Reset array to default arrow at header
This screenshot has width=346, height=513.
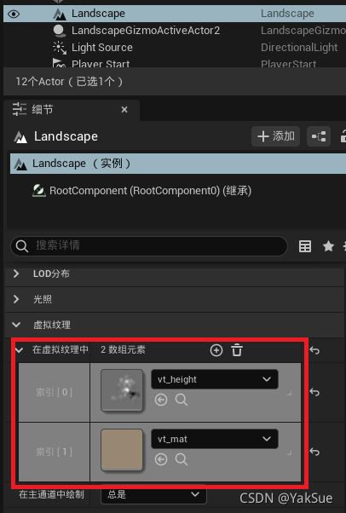(x=314, y=350)
